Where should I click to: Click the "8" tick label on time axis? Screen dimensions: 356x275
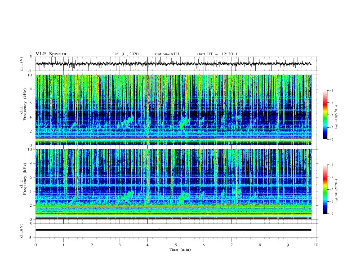260,245
